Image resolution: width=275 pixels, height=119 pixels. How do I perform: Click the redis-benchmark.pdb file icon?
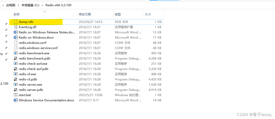[16, 59]
